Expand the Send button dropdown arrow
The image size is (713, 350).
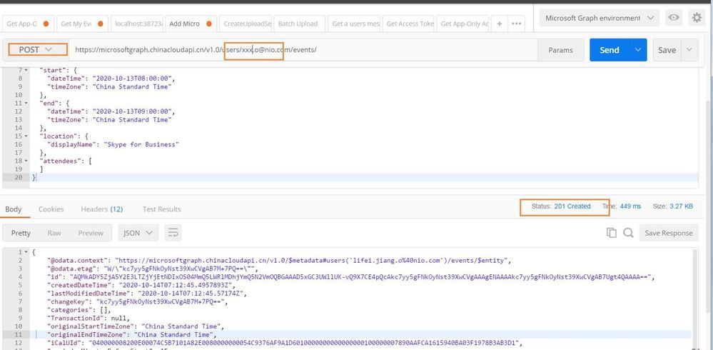pyautogui.click(x=639, y=49)
